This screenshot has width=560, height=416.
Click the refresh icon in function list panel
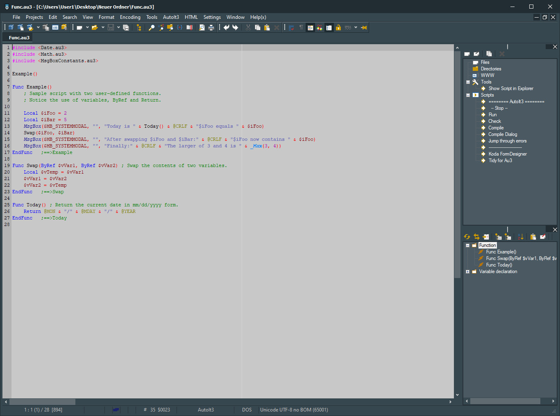(467, 237)
